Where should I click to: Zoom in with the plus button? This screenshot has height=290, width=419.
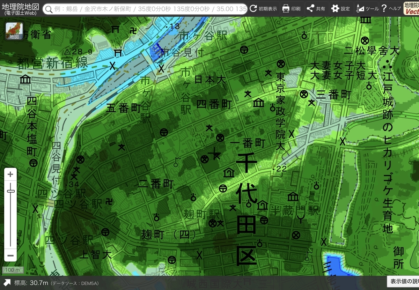coord(10,174)
